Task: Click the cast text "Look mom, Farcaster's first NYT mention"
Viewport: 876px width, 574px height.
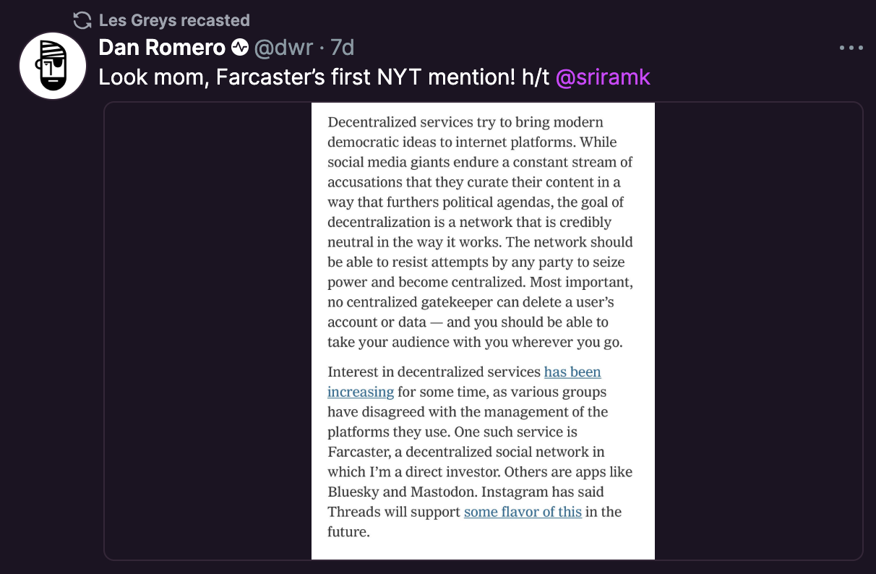Action: click(x=306, y=77)
